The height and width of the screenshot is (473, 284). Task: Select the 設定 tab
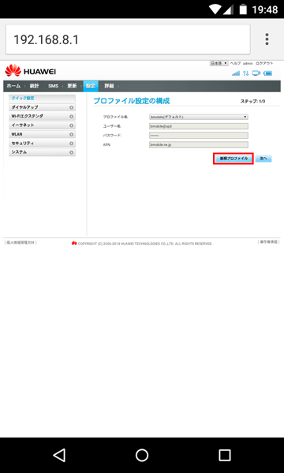91,86
